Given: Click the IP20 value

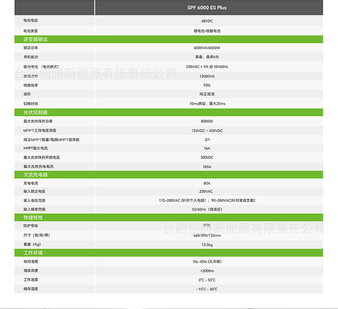Looking at the screenshot, I should [x=207, y=225].
